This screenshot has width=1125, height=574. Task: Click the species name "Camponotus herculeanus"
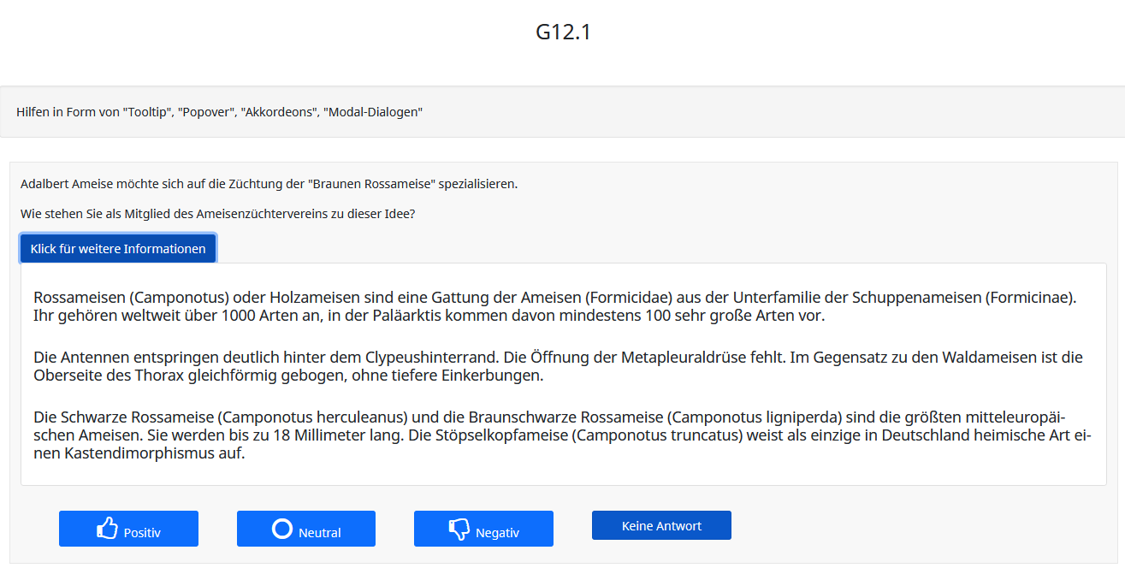tap(313, 417)
